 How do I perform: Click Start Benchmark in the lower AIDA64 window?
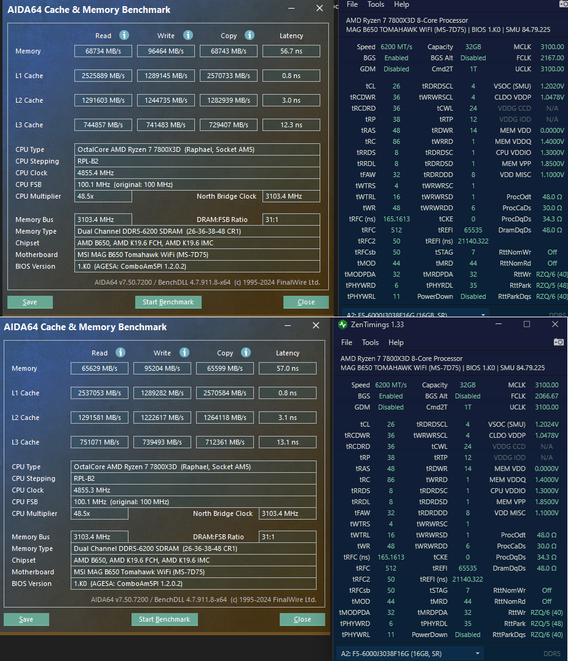[x=164, y=619]
